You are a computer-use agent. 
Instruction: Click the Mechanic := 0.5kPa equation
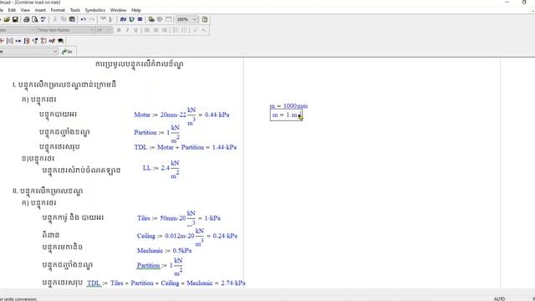(164, 251)
